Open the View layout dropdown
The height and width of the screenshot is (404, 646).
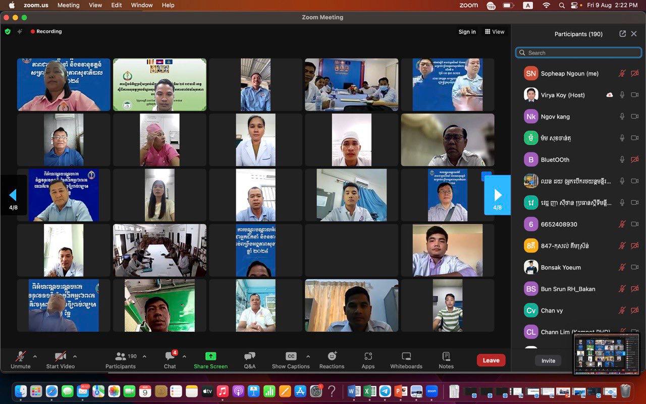pyautogui.click(x=495, y=31)
